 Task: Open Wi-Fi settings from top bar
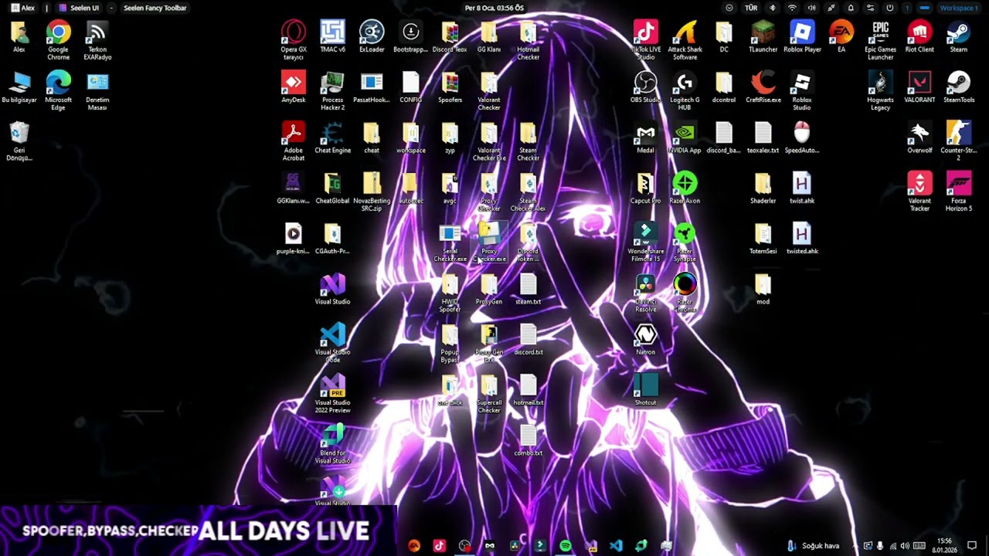(x=792, y=8)
